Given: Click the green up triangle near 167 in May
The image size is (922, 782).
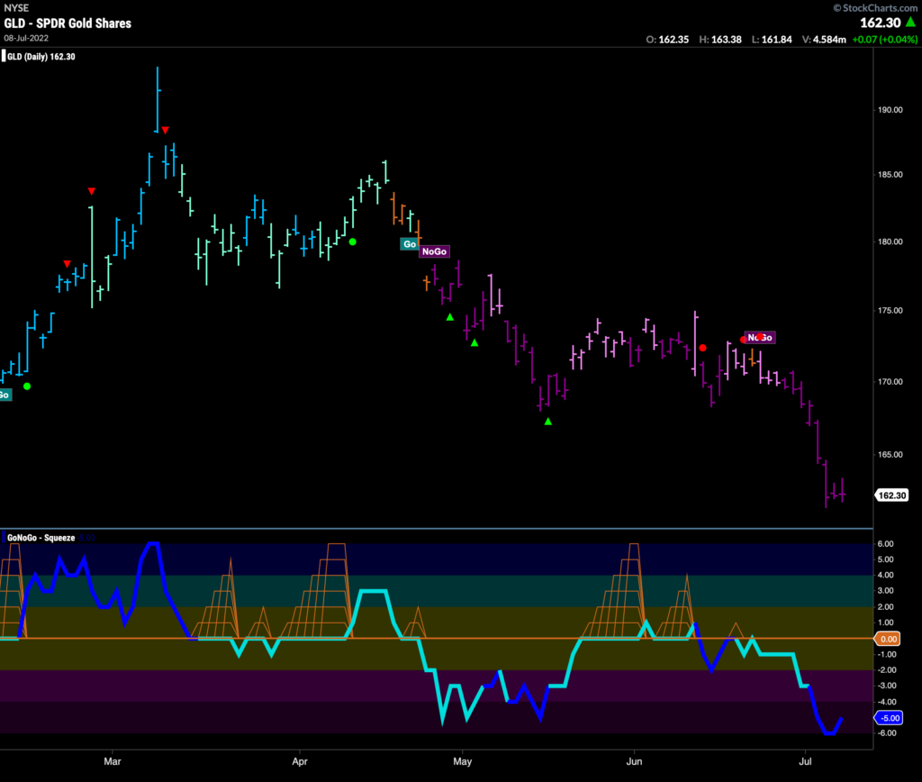Looking at the screenshot, I should tap(548, 422).
